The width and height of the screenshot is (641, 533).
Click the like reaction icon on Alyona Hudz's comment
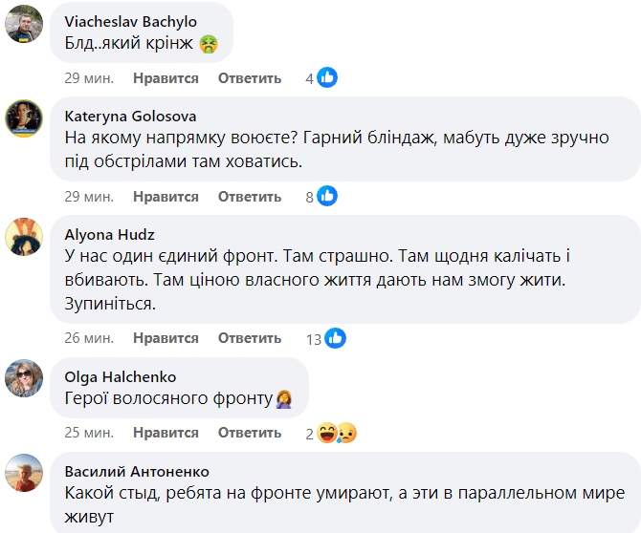pyautogui.click(x=335, y=338)
